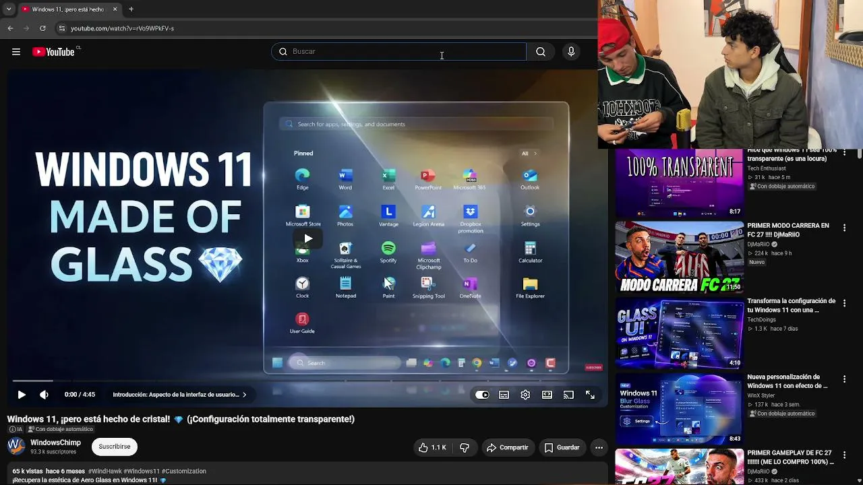Open the GLASS UI video thumbnail
Viewport: 863px width, 485px height.
tap(680, 333)
